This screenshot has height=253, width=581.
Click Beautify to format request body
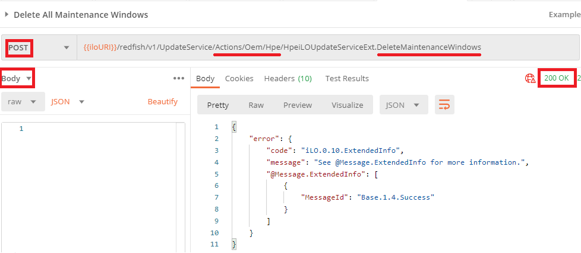(163, 102)
